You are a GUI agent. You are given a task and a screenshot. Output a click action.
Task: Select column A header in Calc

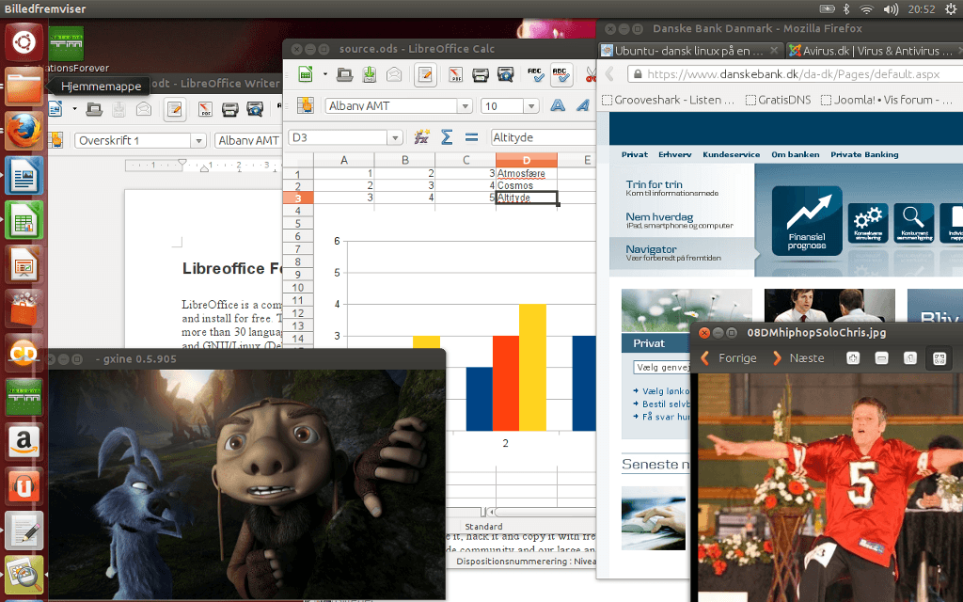click(344, 160)
